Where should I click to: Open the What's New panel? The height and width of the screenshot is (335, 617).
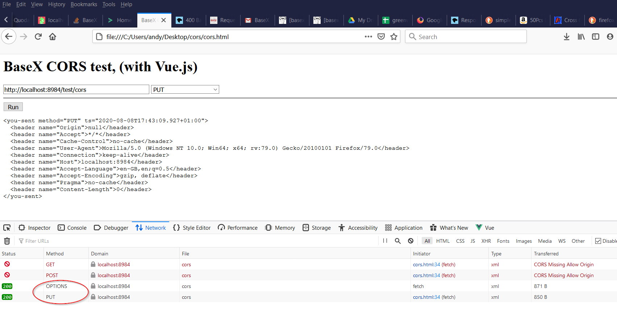[449, 228]
